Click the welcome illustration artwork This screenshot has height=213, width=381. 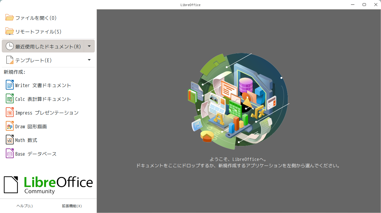coord(238,101)
